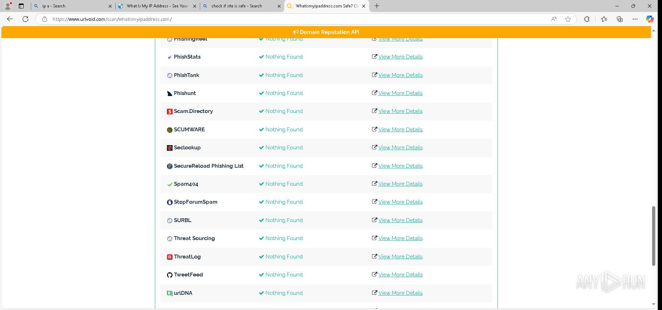662x310 pixels.
Task: Open View More Details for urlDNA
Action: click(x=400, y=293)
